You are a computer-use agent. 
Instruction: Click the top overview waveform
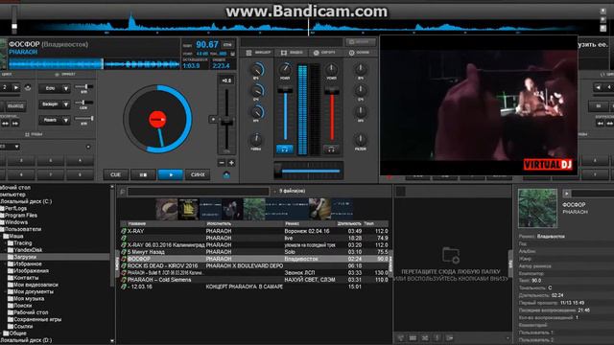coord(307,26)
